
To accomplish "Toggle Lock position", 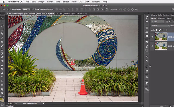I will (x=163, y=30).
